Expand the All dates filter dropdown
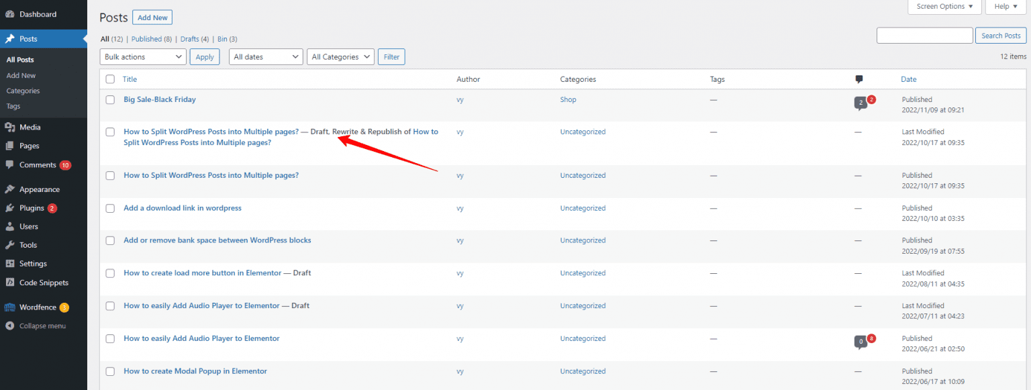1031x390 pixels. point(266,56)
